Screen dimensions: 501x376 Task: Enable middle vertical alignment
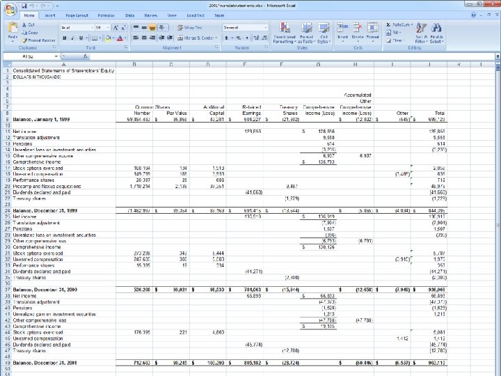(x=144, y=28)
